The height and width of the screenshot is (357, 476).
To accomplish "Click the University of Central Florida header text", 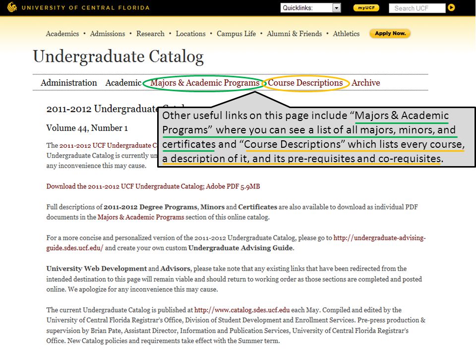I will pyautogui.click(x=86, y=7).
